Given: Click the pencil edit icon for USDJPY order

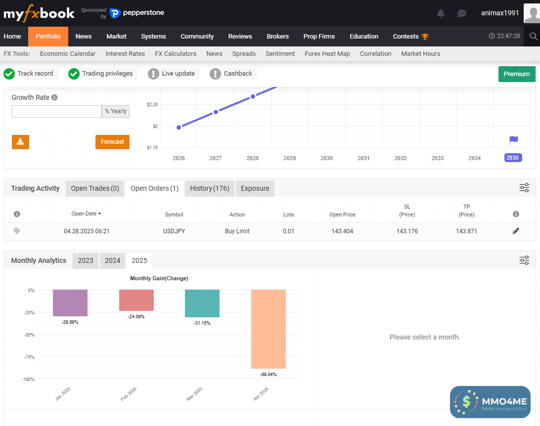Looking at the screenshot, I should tap(516, 231).
